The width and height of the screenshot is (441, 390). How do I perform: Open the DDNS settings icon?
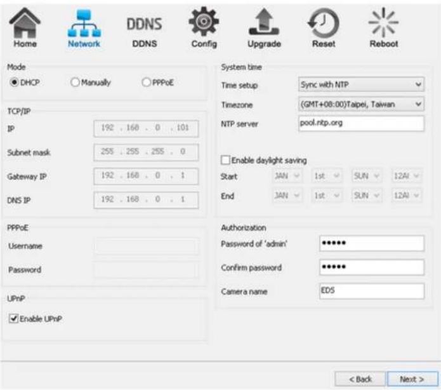coord(144,32)
